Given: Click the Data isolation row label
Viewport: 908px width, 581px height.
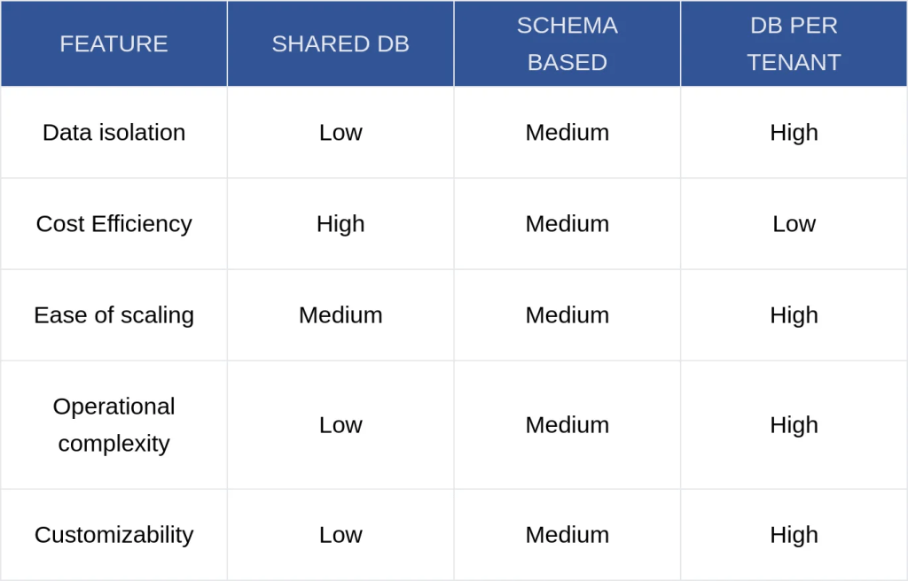Looking at the screenshot, I should pos(113,132).
